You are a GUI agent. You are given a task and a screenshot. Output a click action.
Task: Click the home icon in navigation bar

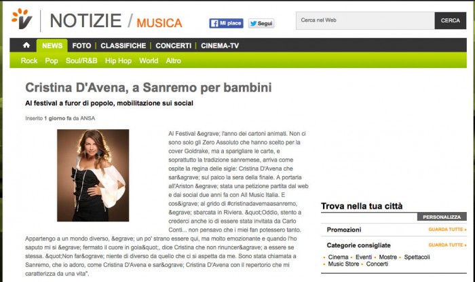(x=26, y=45)
